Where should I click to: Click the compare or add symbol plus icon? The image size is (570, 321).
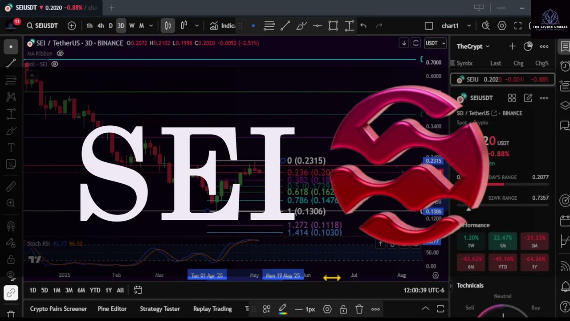pyautogui.click(x=72, y=26)
